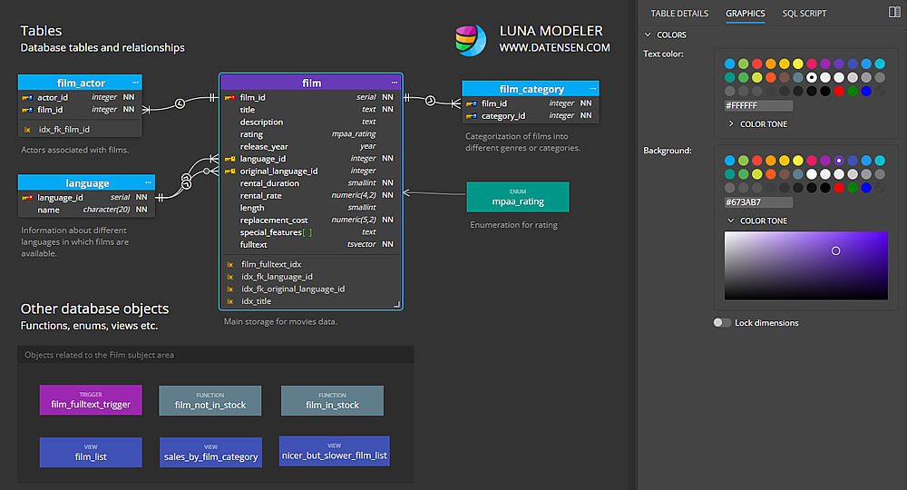Viewport: 907px width, 490px height.
Task: Click the 'Actors associated with films.' note
Action: pyautogui.click(x=75, y=150)
